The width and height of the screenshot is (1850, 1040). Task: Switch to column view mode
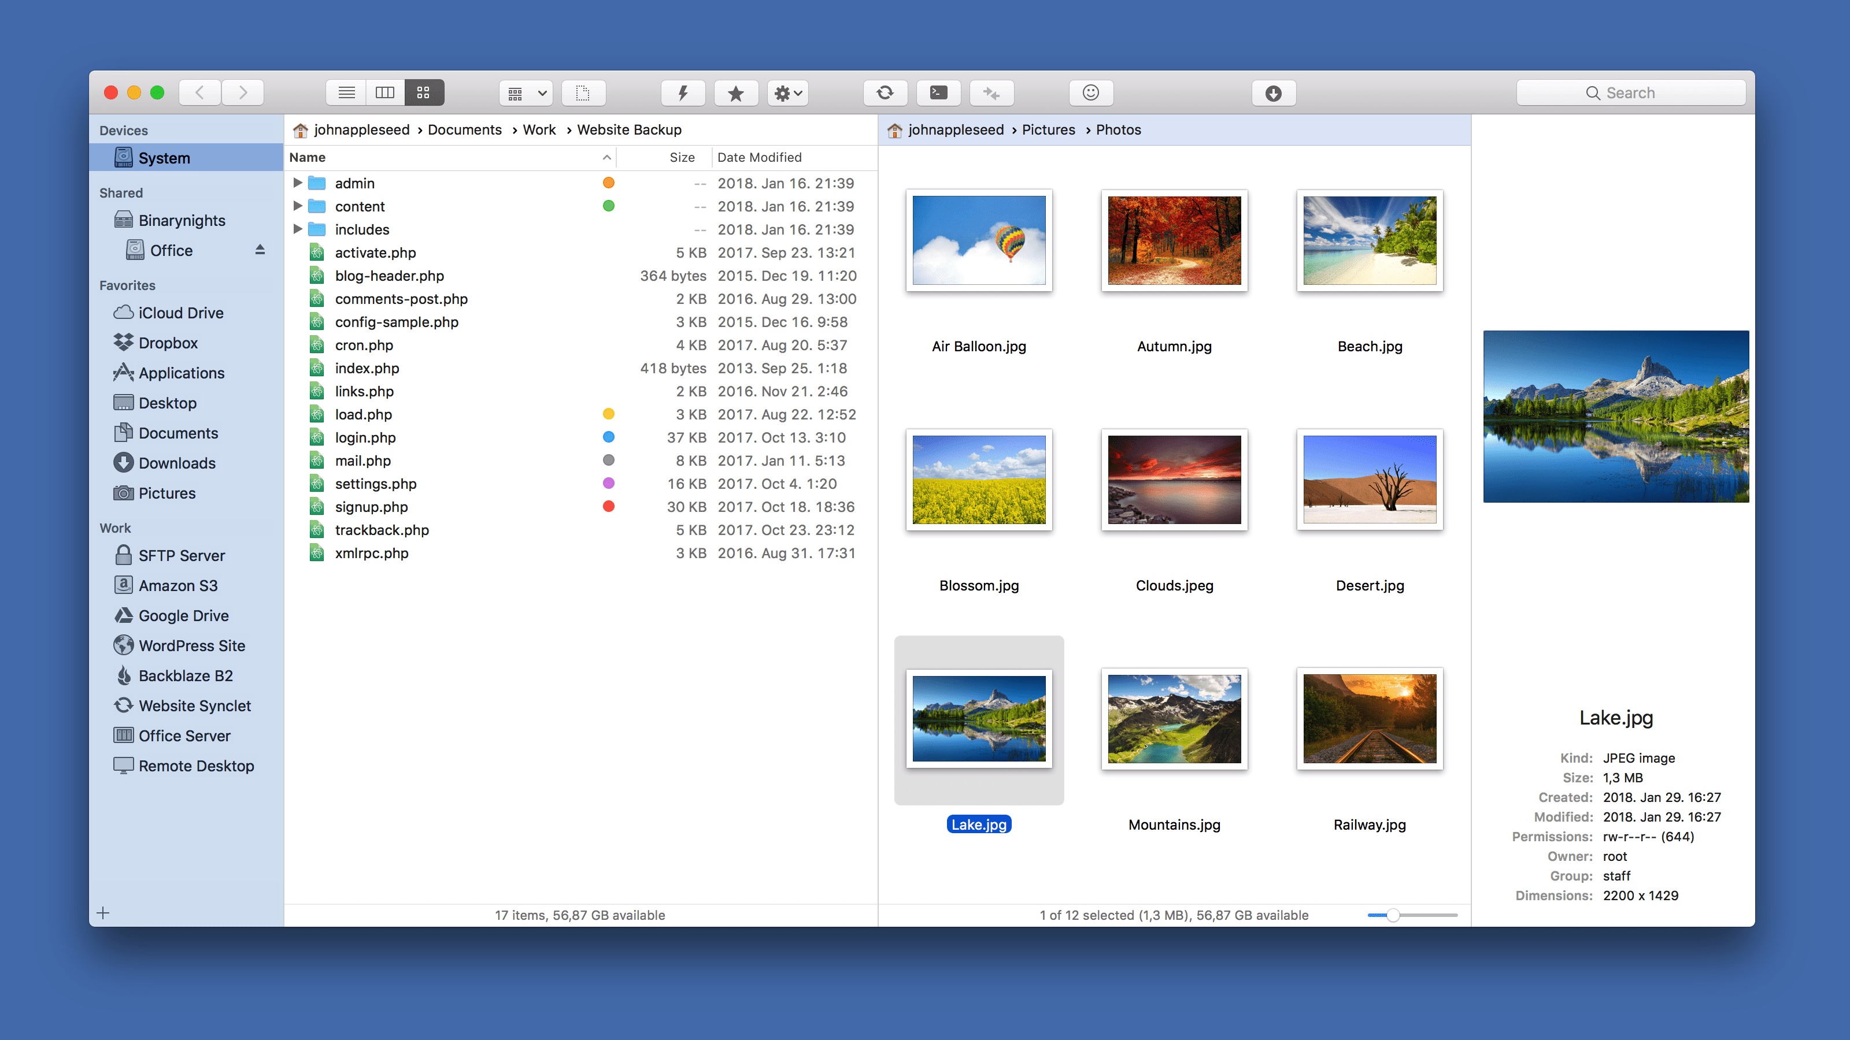(x=385, y=92)
